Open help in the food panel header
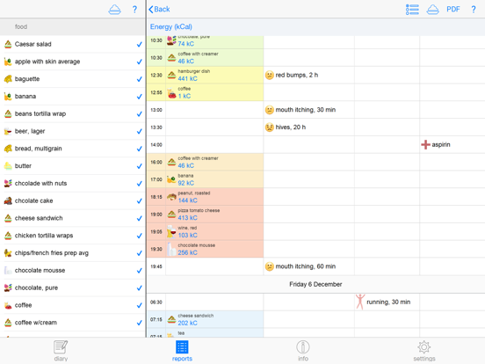Screen dimensions: 485x364 point(134,10)
